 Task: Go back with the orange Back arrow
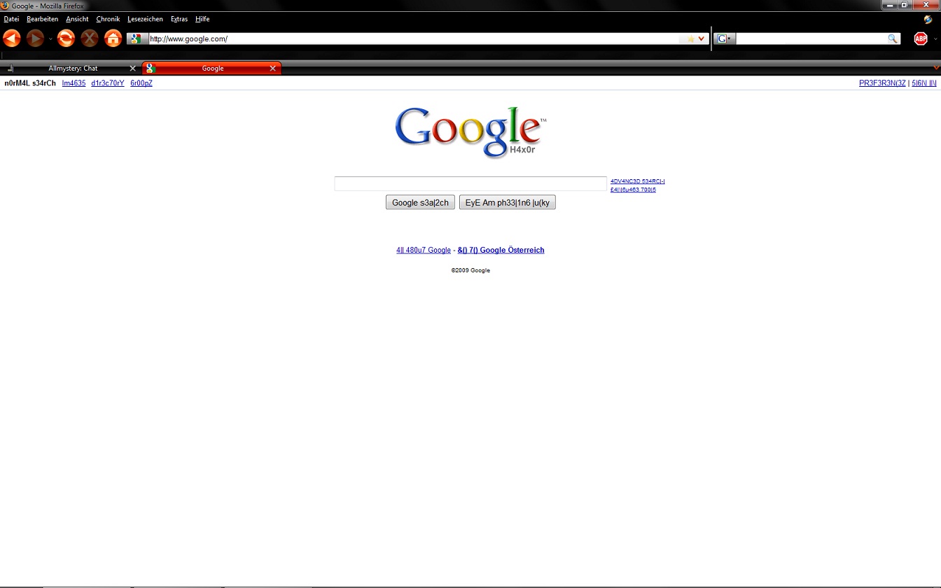click(x=12, y=38)
